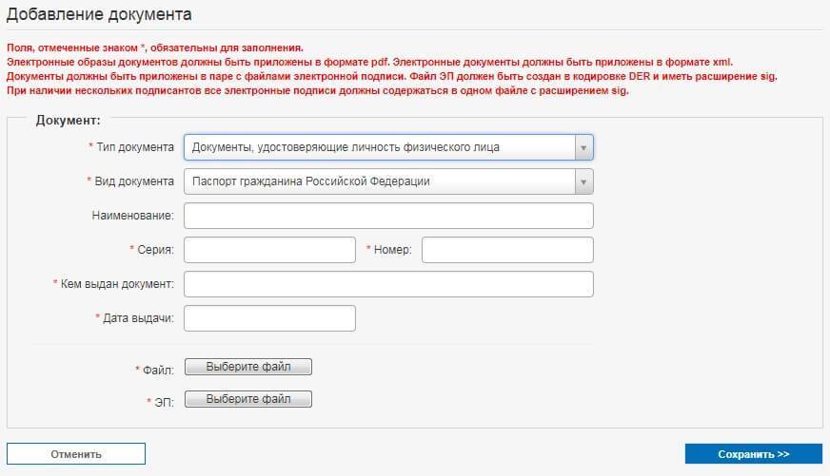Click the "Кем выдан документ" text field
The width and height of the screenshot is (830, 476).
pyautogui.click(x=388, y=284)
